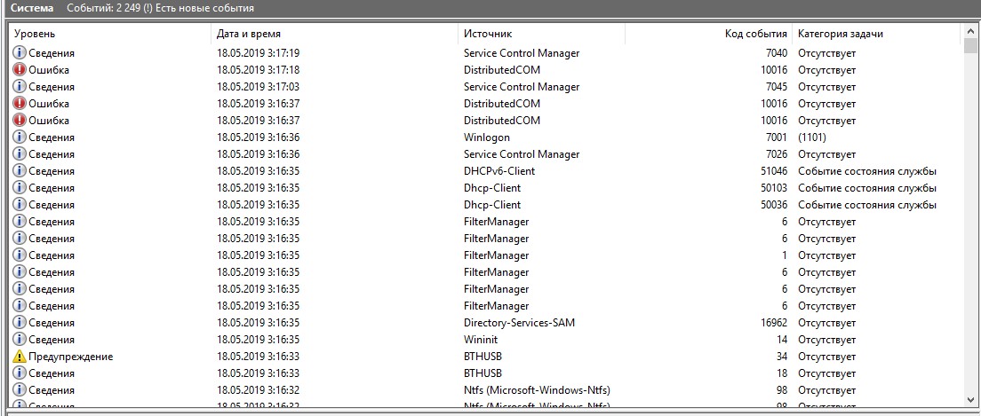981x416 pixels.
Task: Select the Ошибка label at 3:17:18
Action: [x=49, y=70]
